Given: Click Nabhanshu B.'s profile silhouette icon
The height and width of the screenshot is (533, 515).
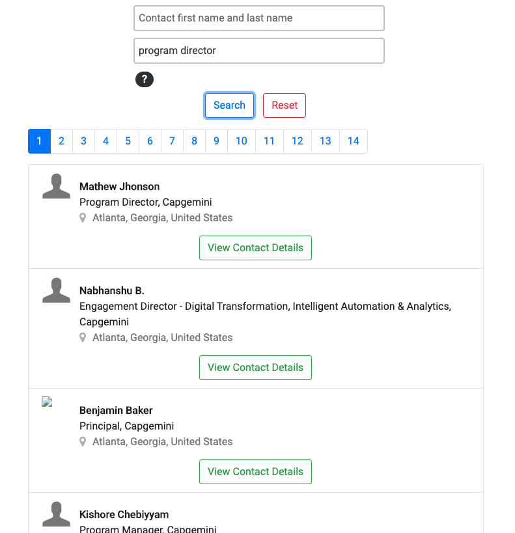Looking at the screenshot, I should click(56, 290).
